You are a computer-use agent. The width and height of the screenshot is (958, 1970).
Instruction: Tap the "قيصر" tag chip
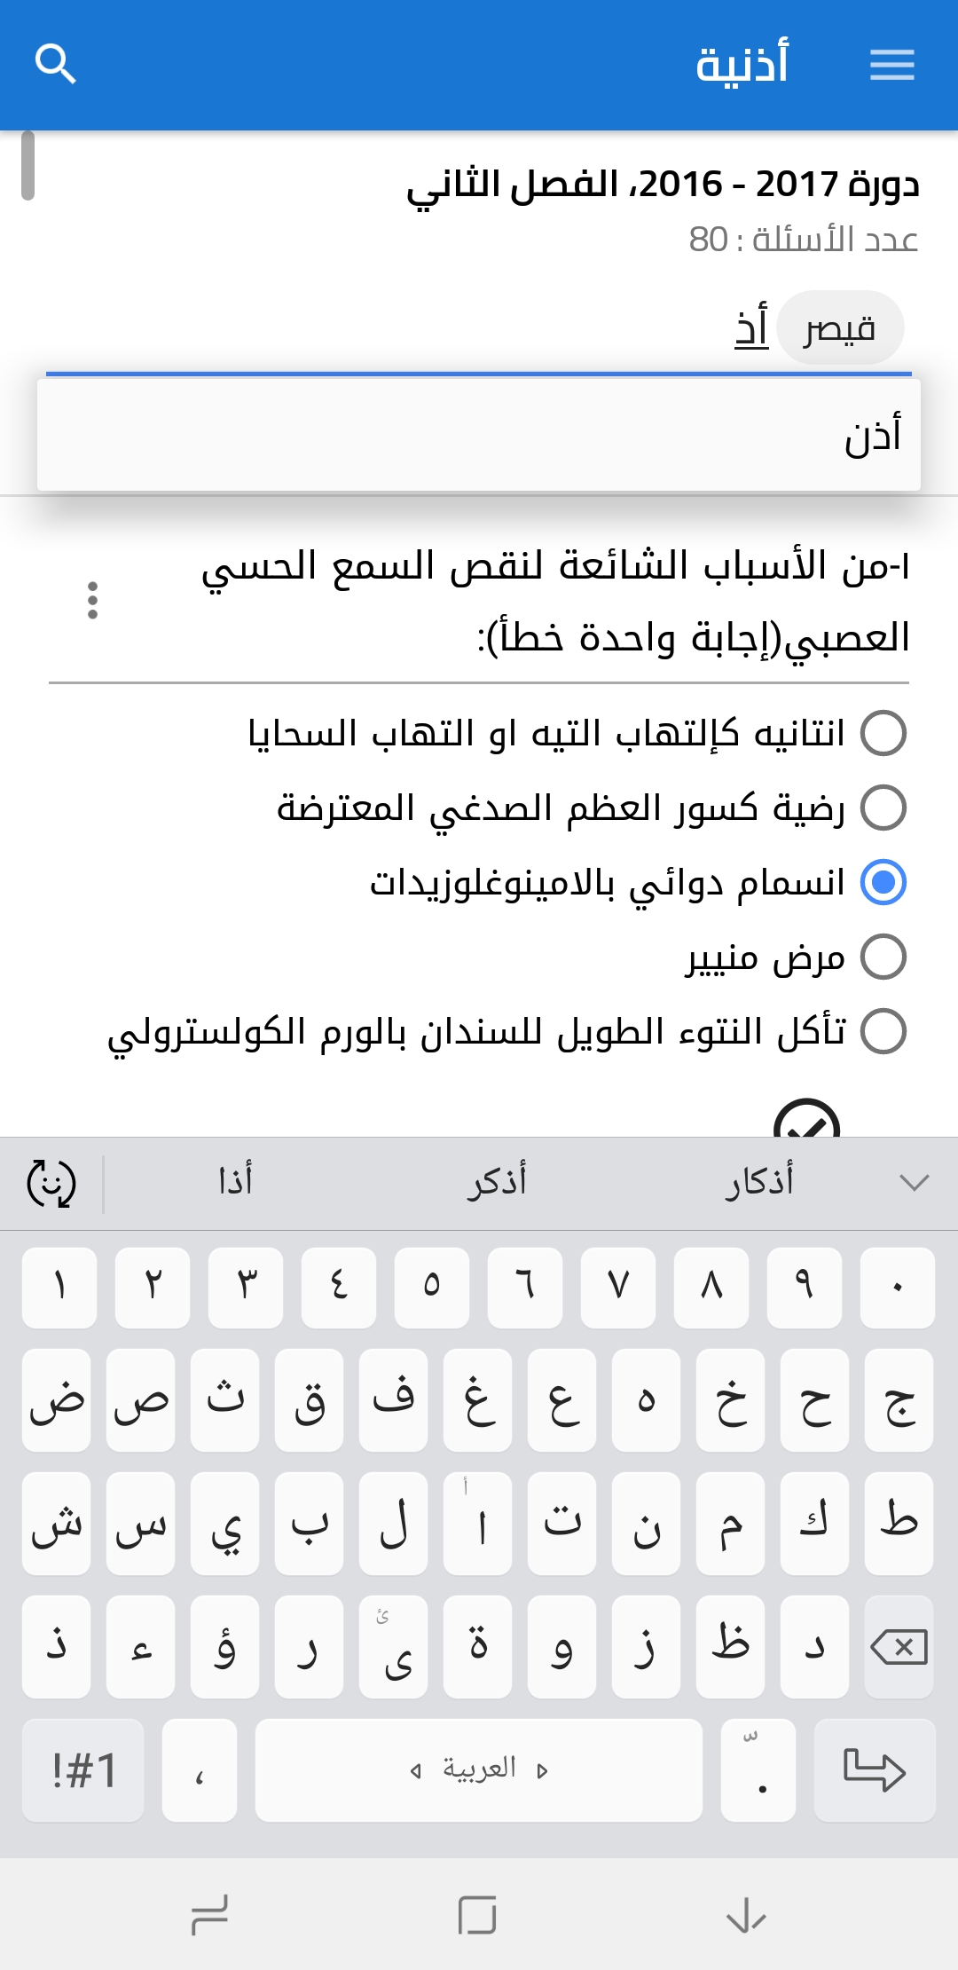pyautogui.click(x=839, y=328)
